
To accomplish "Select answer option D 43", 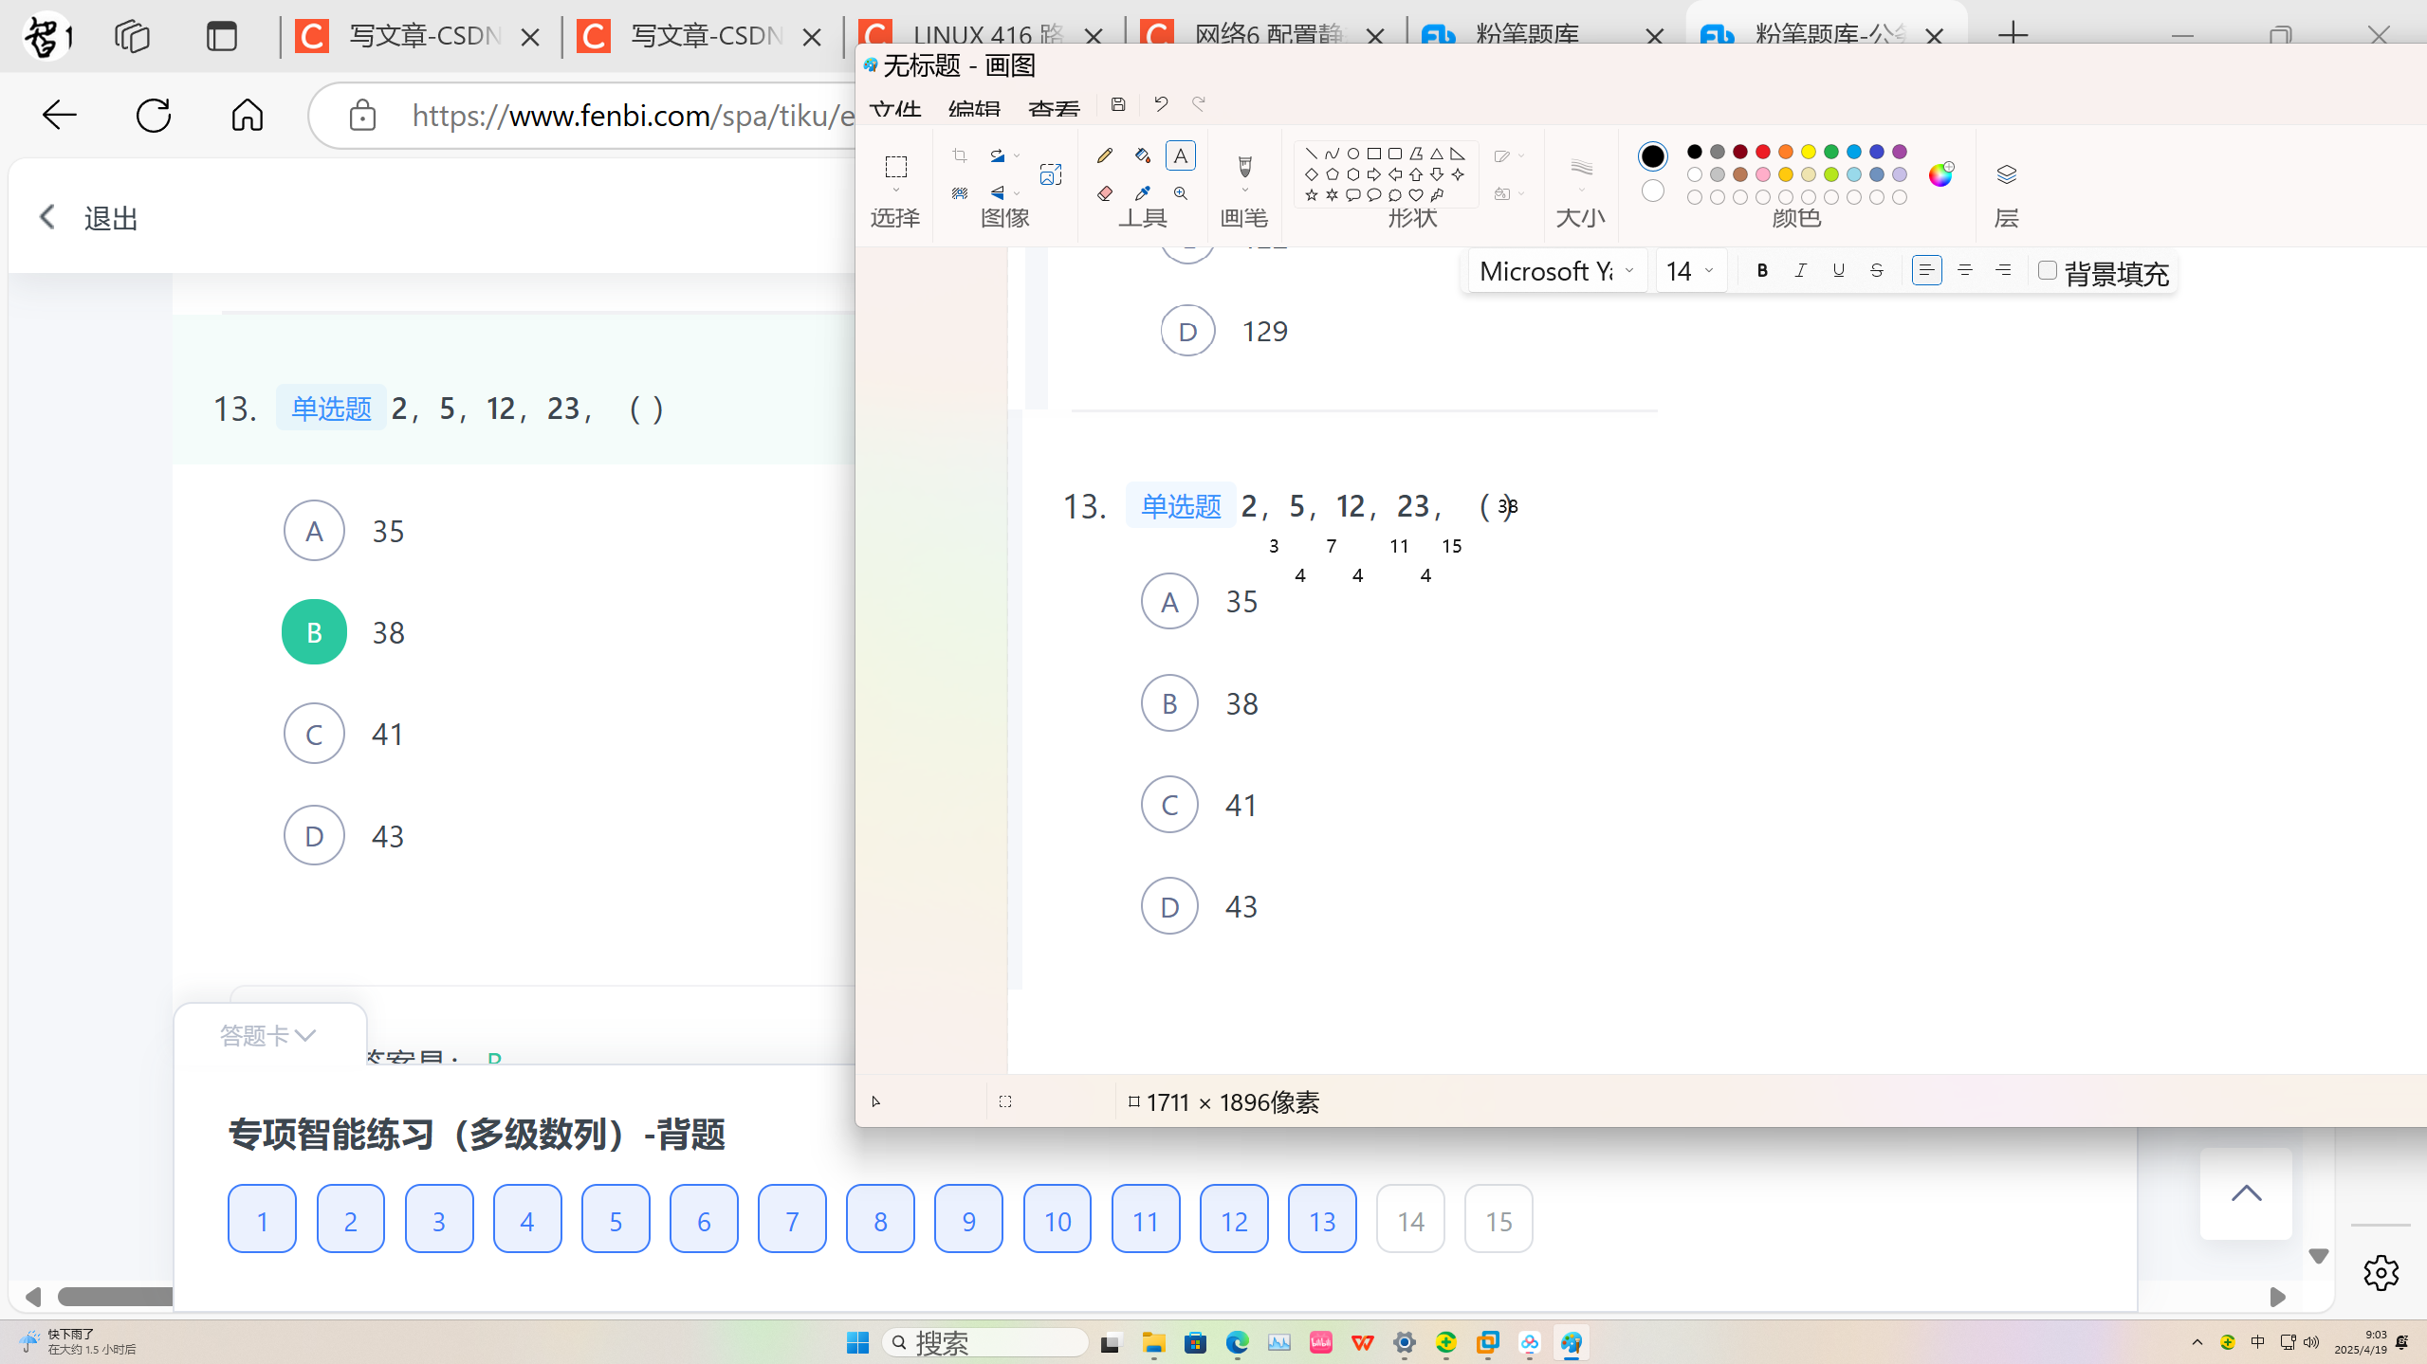I will coord(314,836).
